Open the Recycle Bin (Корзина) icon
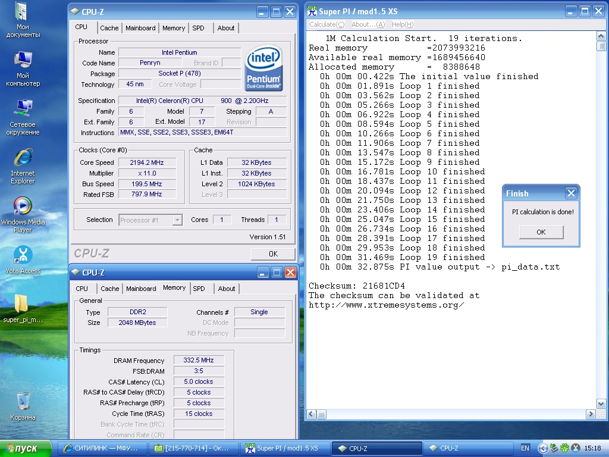The height and width of the screenshot is (457, 609). (x=23, y=406)
